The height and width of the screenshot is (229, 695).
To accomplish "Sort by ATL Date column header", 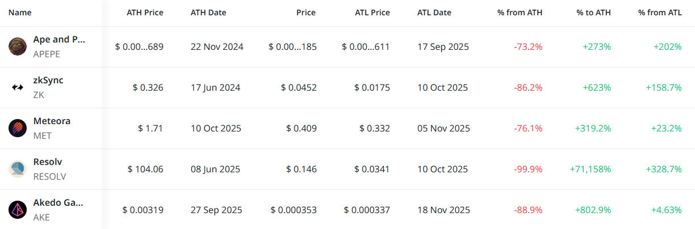I will [x=435, y=12].
